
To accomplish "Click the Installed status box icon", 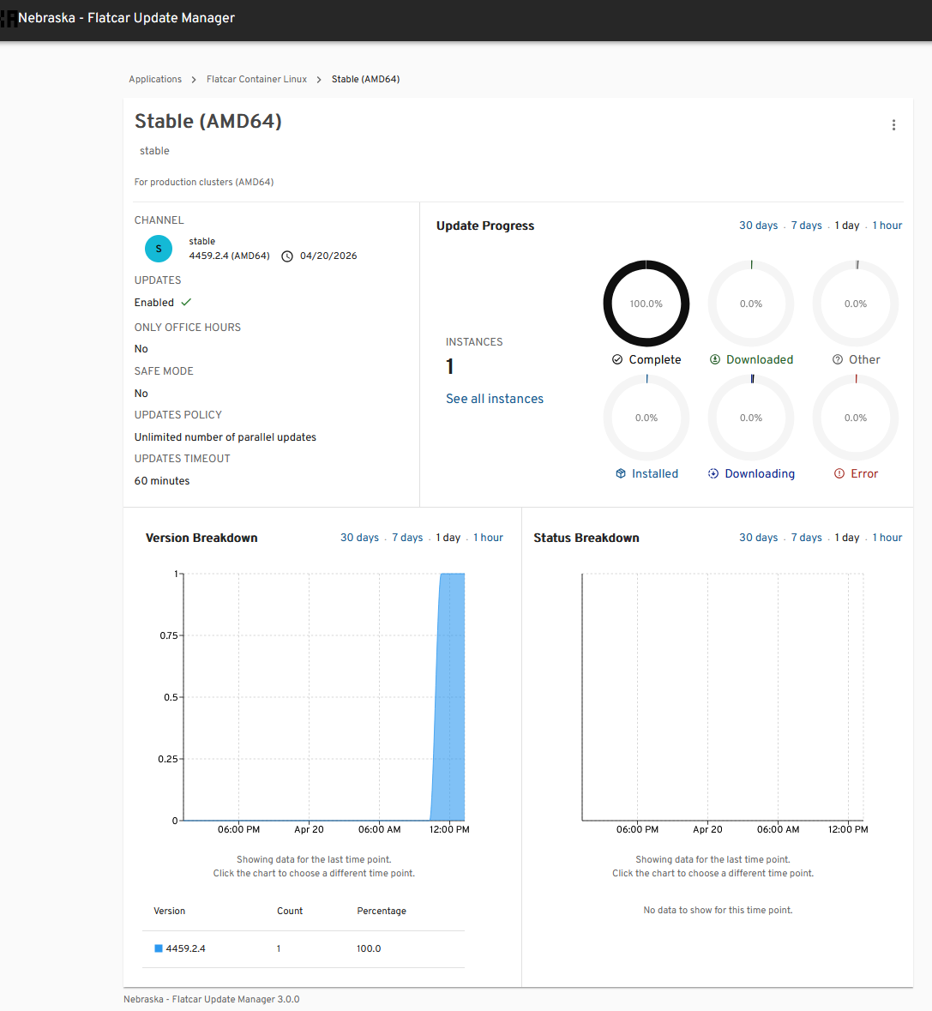I will pos(621,474).
